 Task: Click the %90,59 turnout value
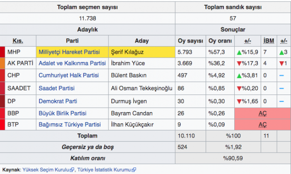pyautogui.click(x=233, y=158)
